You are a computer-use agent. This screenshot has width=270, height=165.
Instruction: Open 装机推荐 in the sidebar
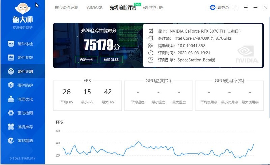(23, 127)
